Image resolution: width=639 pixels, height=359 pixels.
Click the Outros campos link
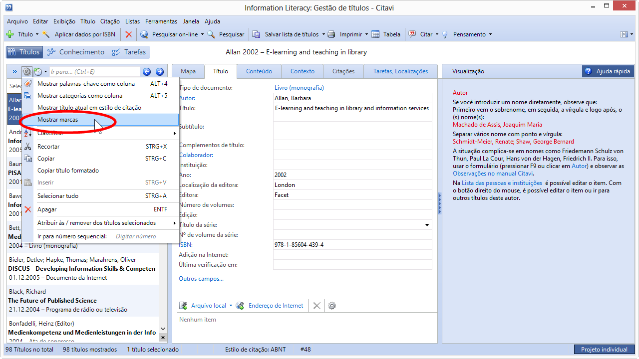point(201,279)
